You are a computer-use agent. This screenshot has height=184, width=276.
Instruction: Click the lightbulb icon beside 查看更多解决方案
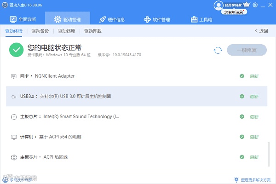pyautogui.click(x=236, y=180)
